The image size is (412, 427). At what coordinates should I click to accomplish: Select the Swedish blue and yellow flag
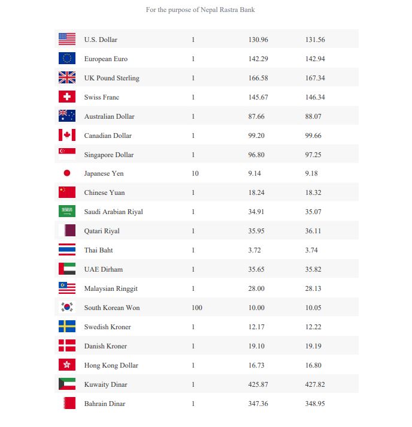[x=67, y=326]
